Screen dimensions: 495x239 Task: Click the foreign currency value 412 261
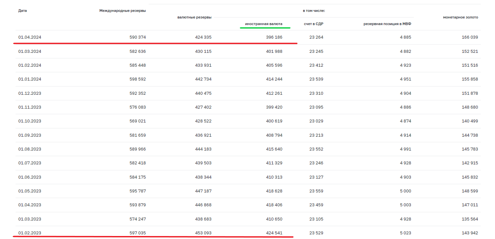click(274, 93)
